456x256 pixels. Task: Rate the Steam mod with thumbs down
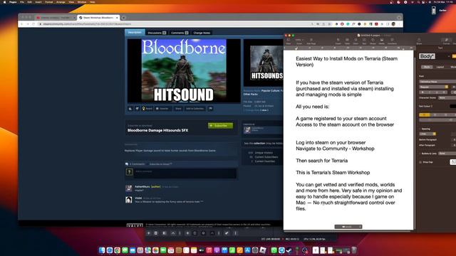tap(137, 109)
